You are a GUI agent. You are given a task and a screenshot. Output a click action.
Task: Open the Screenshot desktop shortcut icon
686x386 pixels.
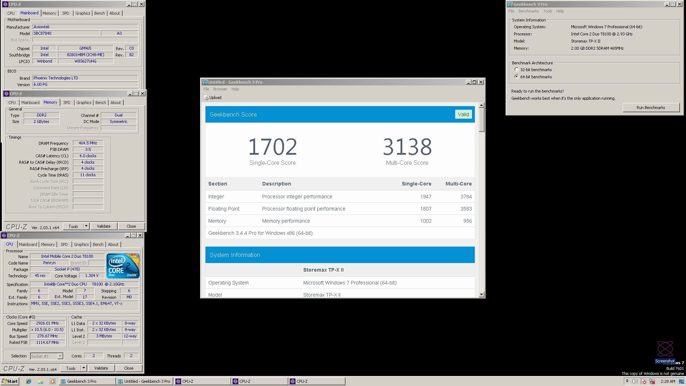click(665, 352)
